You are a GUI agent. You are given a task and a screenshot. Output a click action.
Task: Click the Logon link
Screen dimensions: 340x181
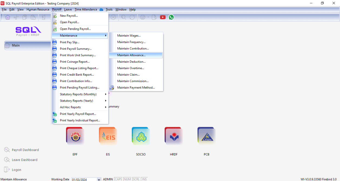coord(17,170)
